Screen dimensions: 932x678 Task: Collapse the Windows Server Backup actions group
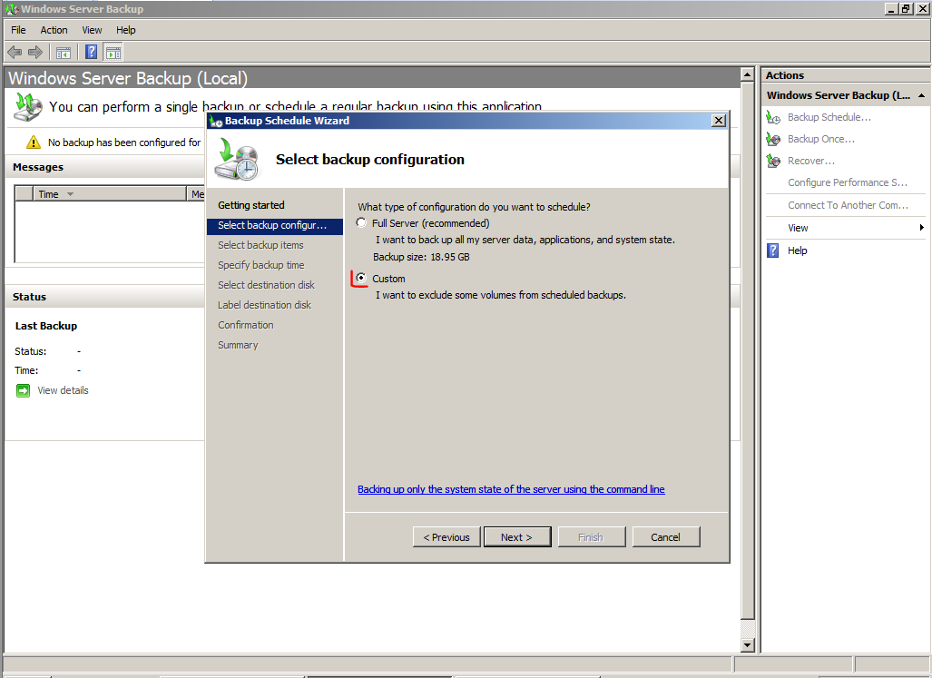921,95
